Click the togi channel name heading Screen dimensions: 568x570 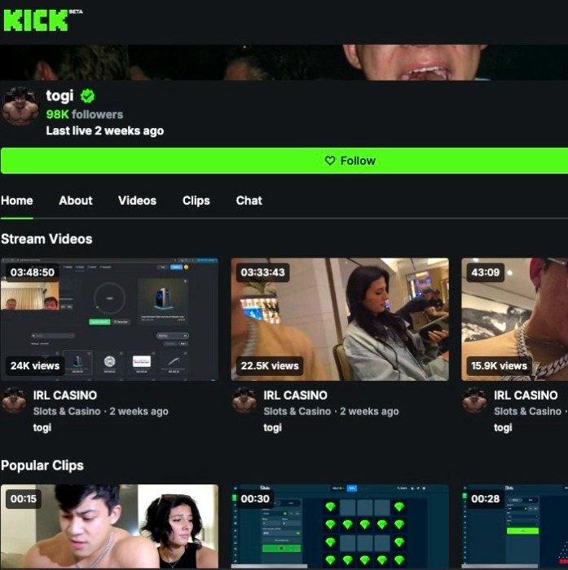(x=59, y=96)
